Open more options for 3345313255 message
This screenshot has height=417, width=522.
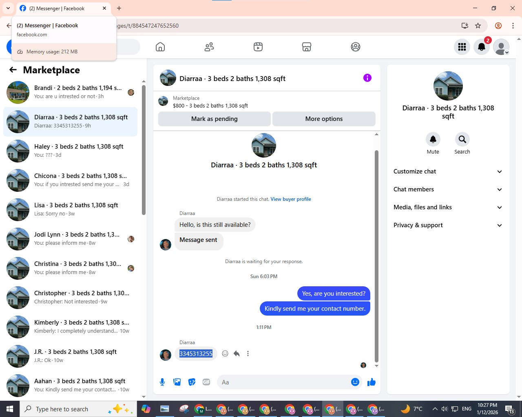248,353
